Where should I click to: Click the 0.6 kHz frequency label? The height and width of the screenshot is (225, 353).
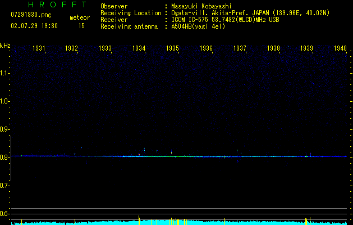(4, 214)
